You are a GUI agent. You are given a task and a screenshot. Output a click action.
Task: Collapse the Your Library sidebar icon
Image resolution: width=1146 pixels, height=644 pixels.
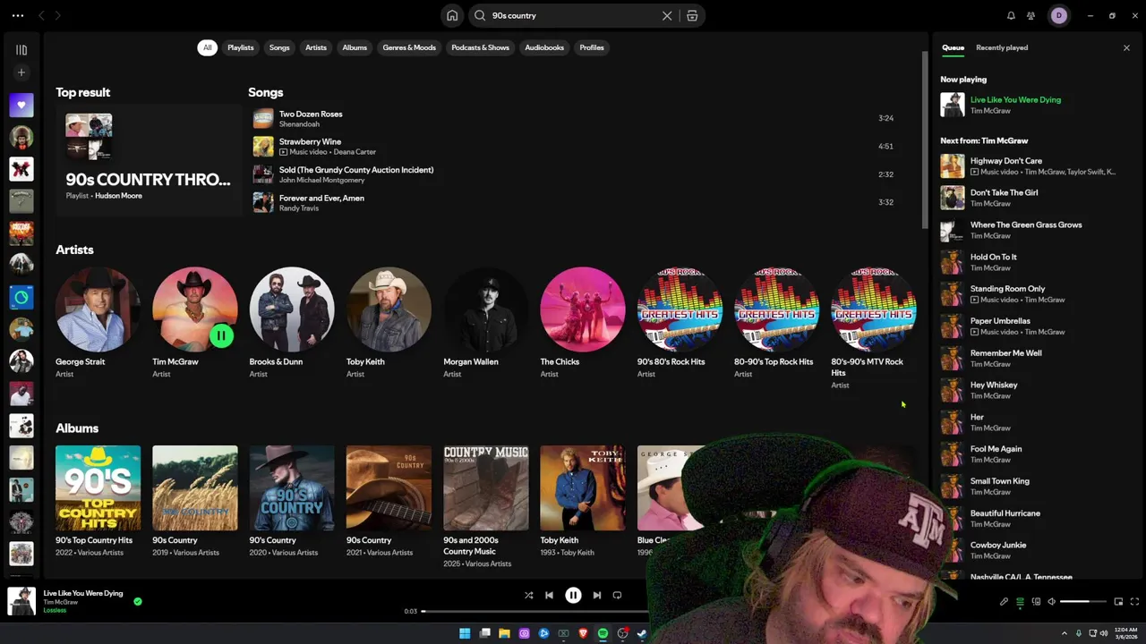coord(21,50)
